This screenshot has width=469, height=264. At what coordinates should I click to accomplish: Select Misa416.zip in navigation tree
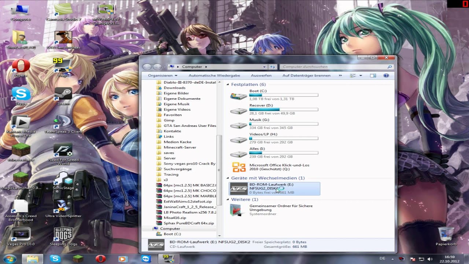[175, 218]
